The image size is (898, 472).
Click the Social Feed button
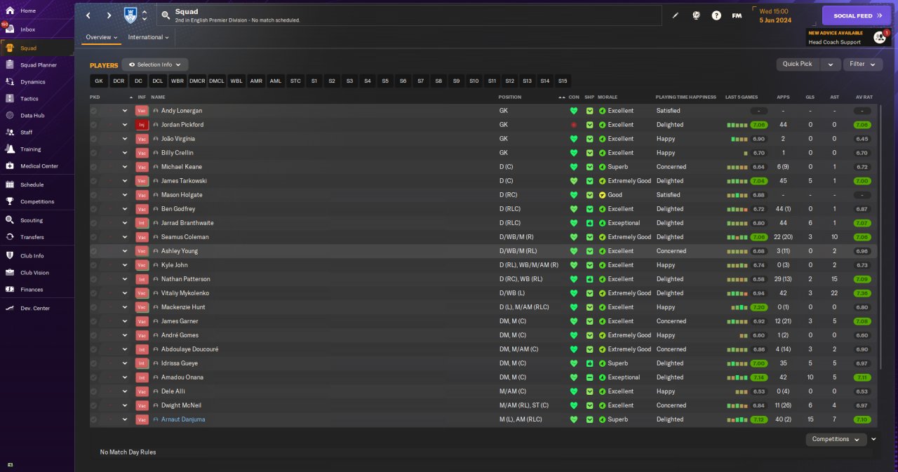tap(857, 15)
